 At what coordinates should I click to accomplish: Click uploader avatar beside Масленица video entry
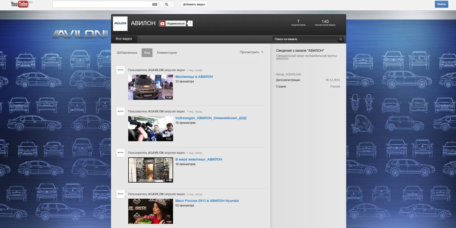click(120, 70)
